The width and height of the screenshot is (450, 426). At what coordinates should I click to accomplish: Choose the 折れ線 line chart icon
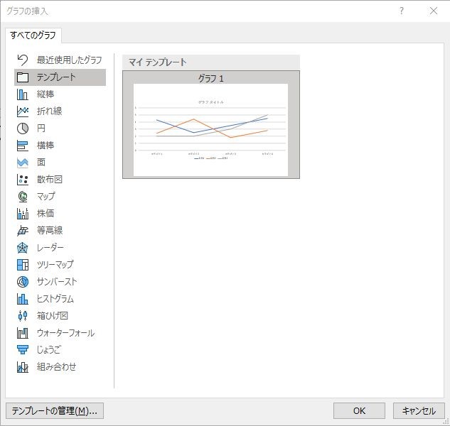tap(22, 111)
